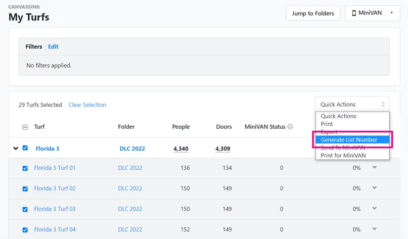Open the Florida 3 Turf 01 link
Viewport: 408px width, 239px height.
pyautogui.click(x=55, y=168)
